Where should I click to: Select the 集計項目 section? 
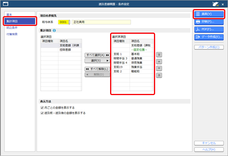click(20, 21)
